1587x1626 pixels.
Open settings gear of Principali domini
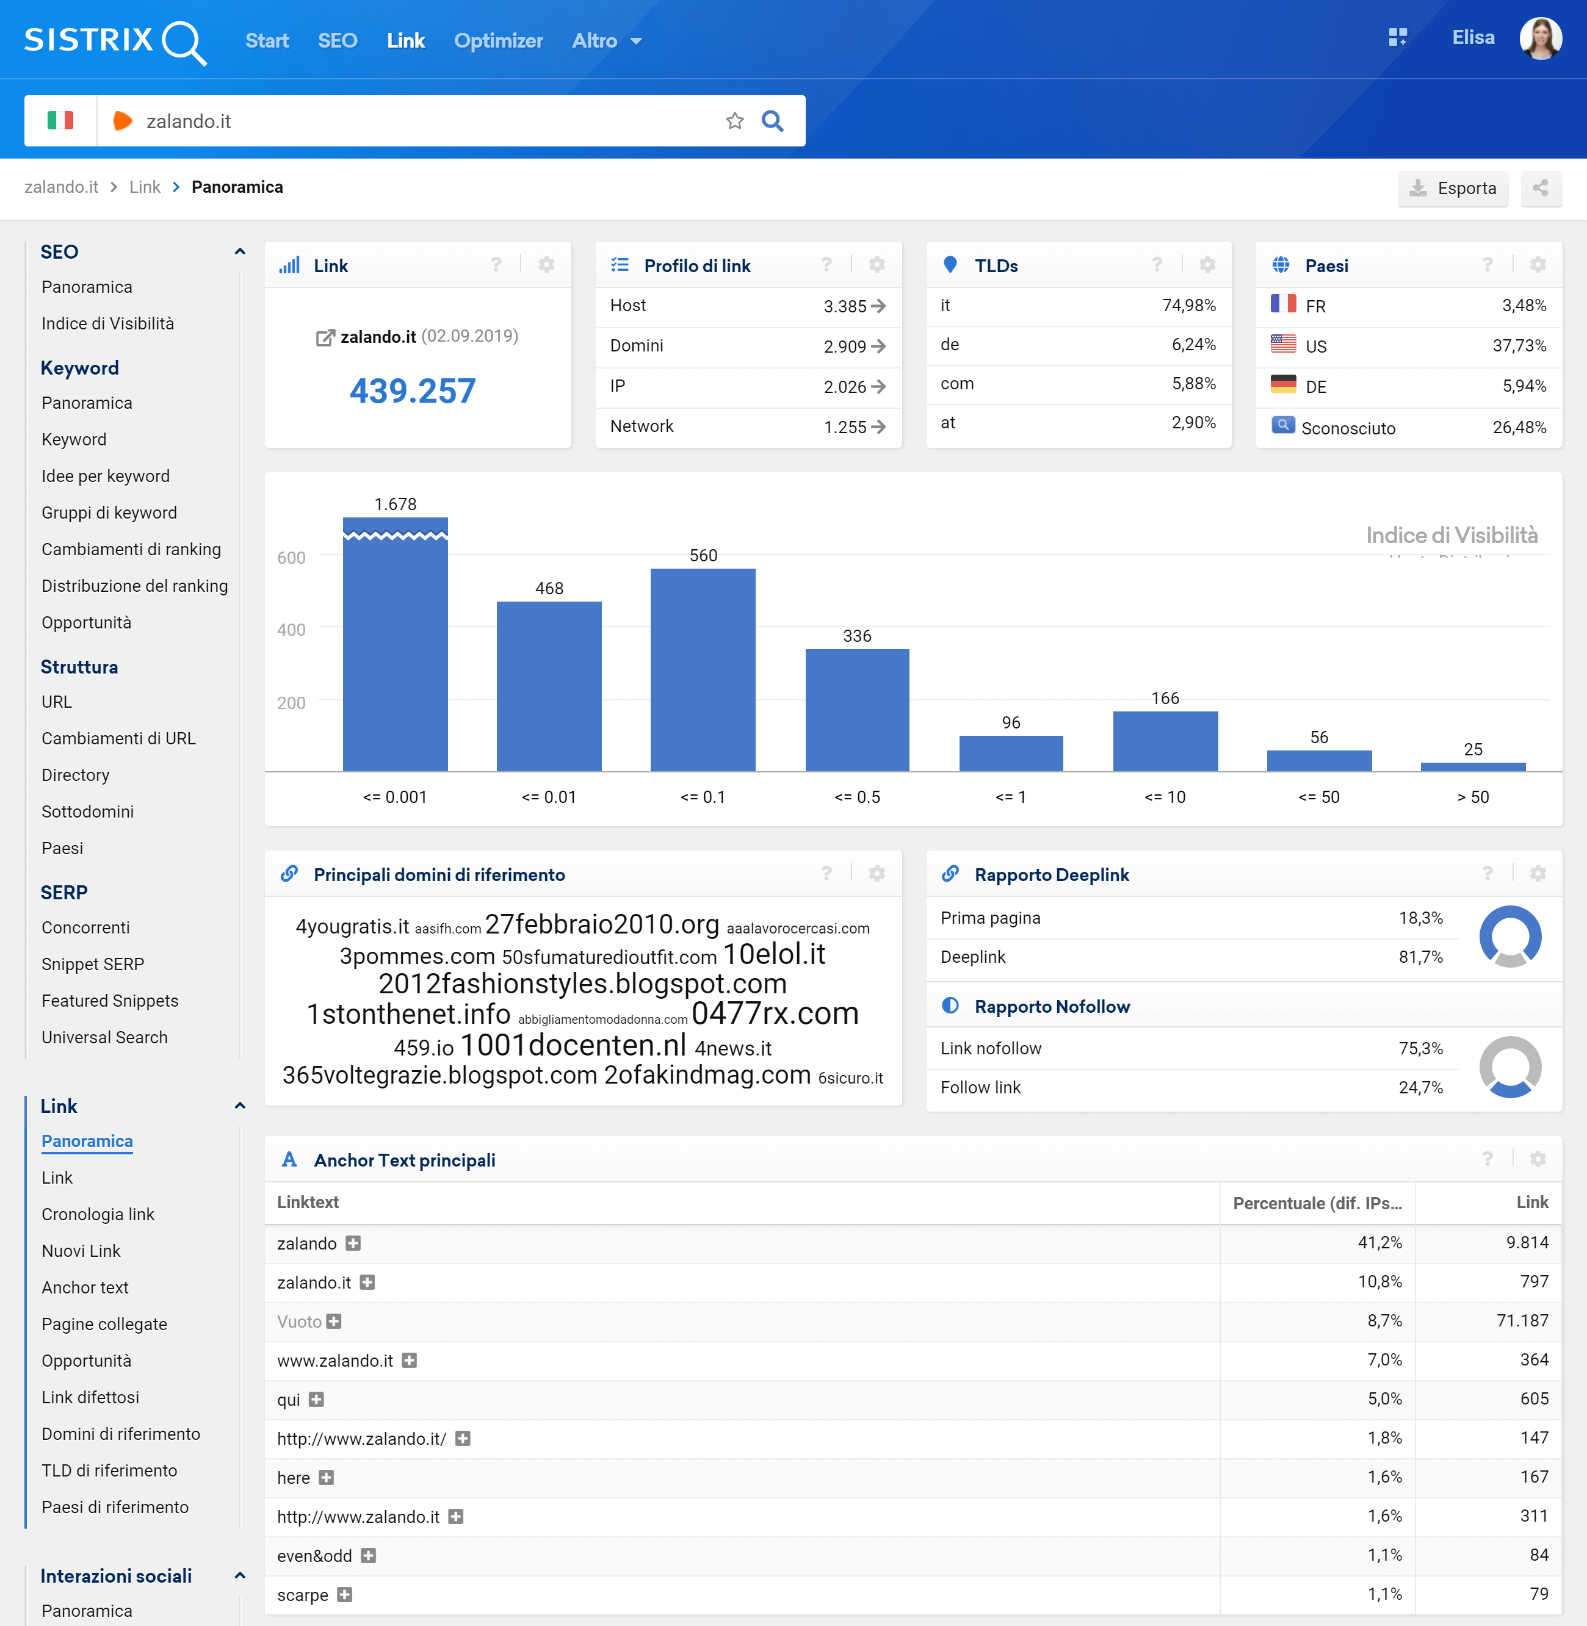[877, 874]
